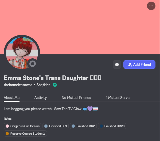Open the three-dots more options menu

tap(151, 6)
